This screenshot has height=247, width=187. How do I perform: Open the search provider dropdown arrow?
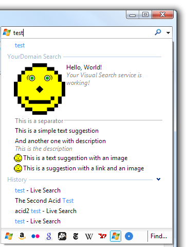point(168,32)
